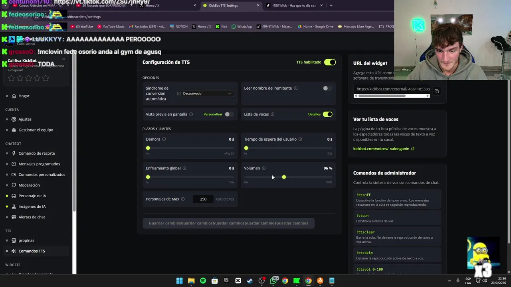
Task: Click the !ttsskip command text
Action: pyautogui.click(x=364, y=253)
